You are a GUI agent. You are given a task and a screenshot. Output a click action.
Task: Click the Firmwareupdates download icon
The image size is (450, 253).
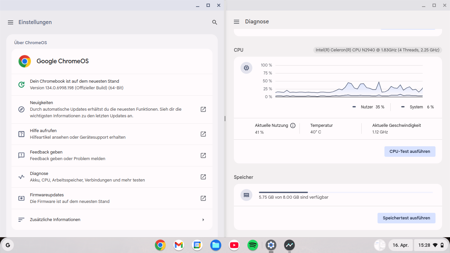(21, 198)
